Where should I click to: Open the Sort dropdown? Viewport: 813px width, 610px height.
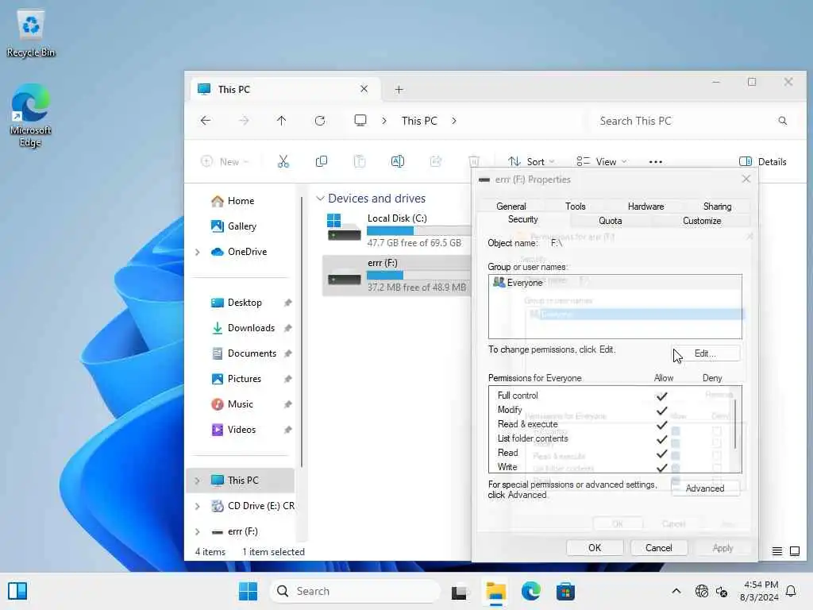tap(531, 162)
